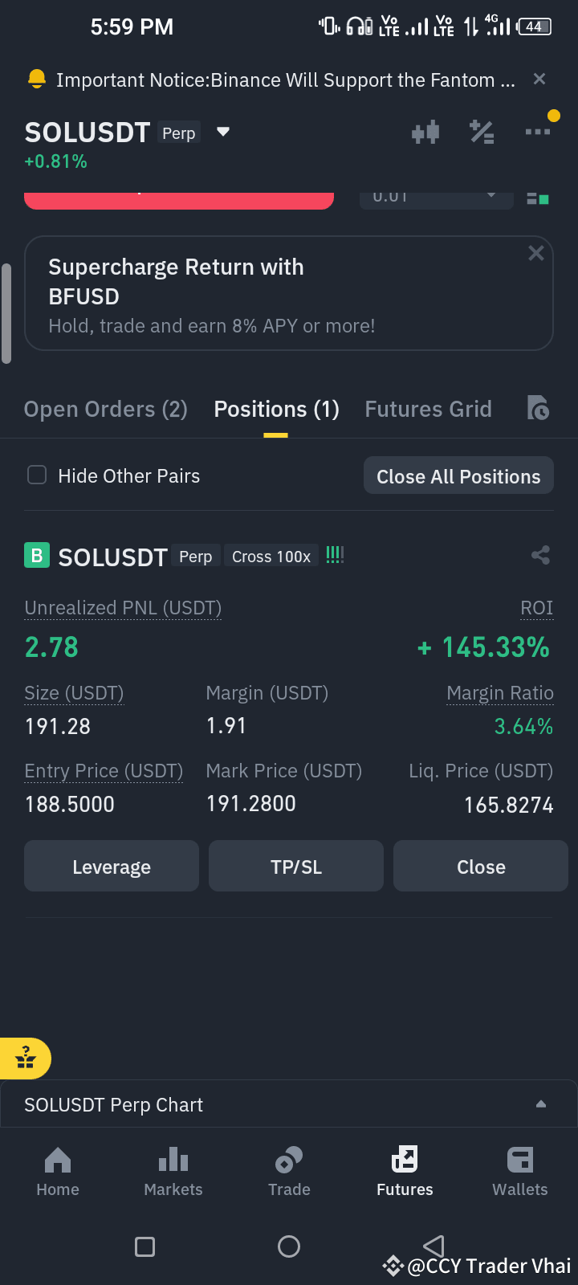Screen dimensions: 578x1285
Task: Open the three-dots more menu
Action: pos(538,132)
